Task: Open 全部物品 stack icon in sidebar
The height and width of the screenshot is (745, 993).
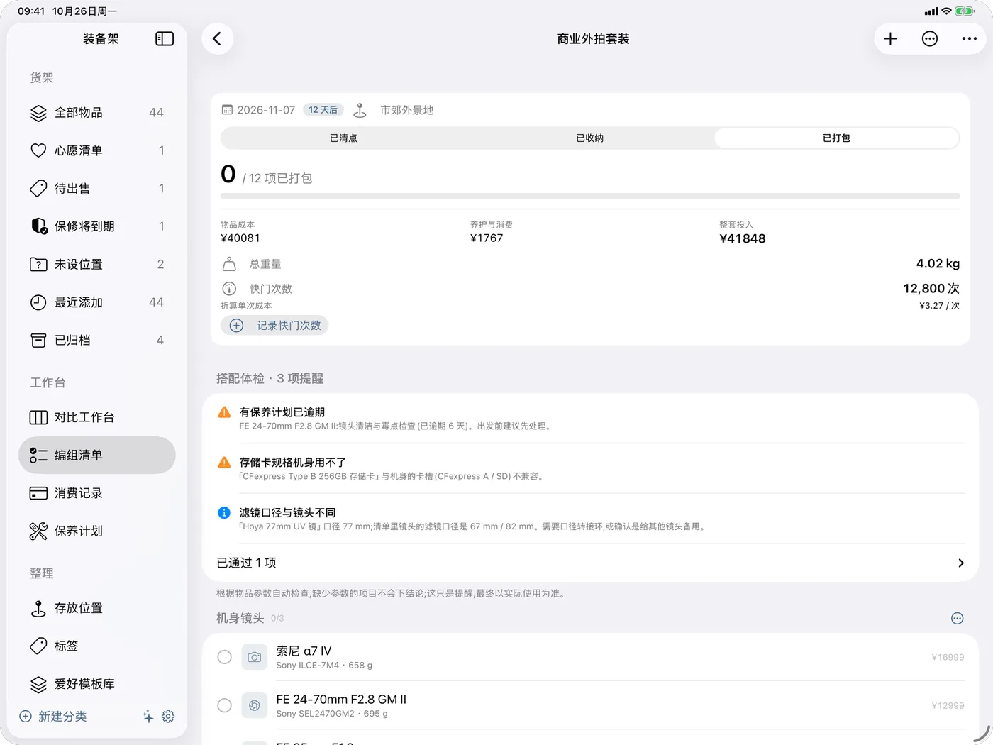Action: pos(38,113)
